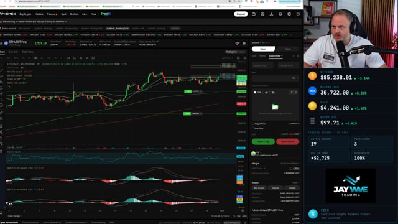
Task: Click the Open Long button
Action: 263,142
